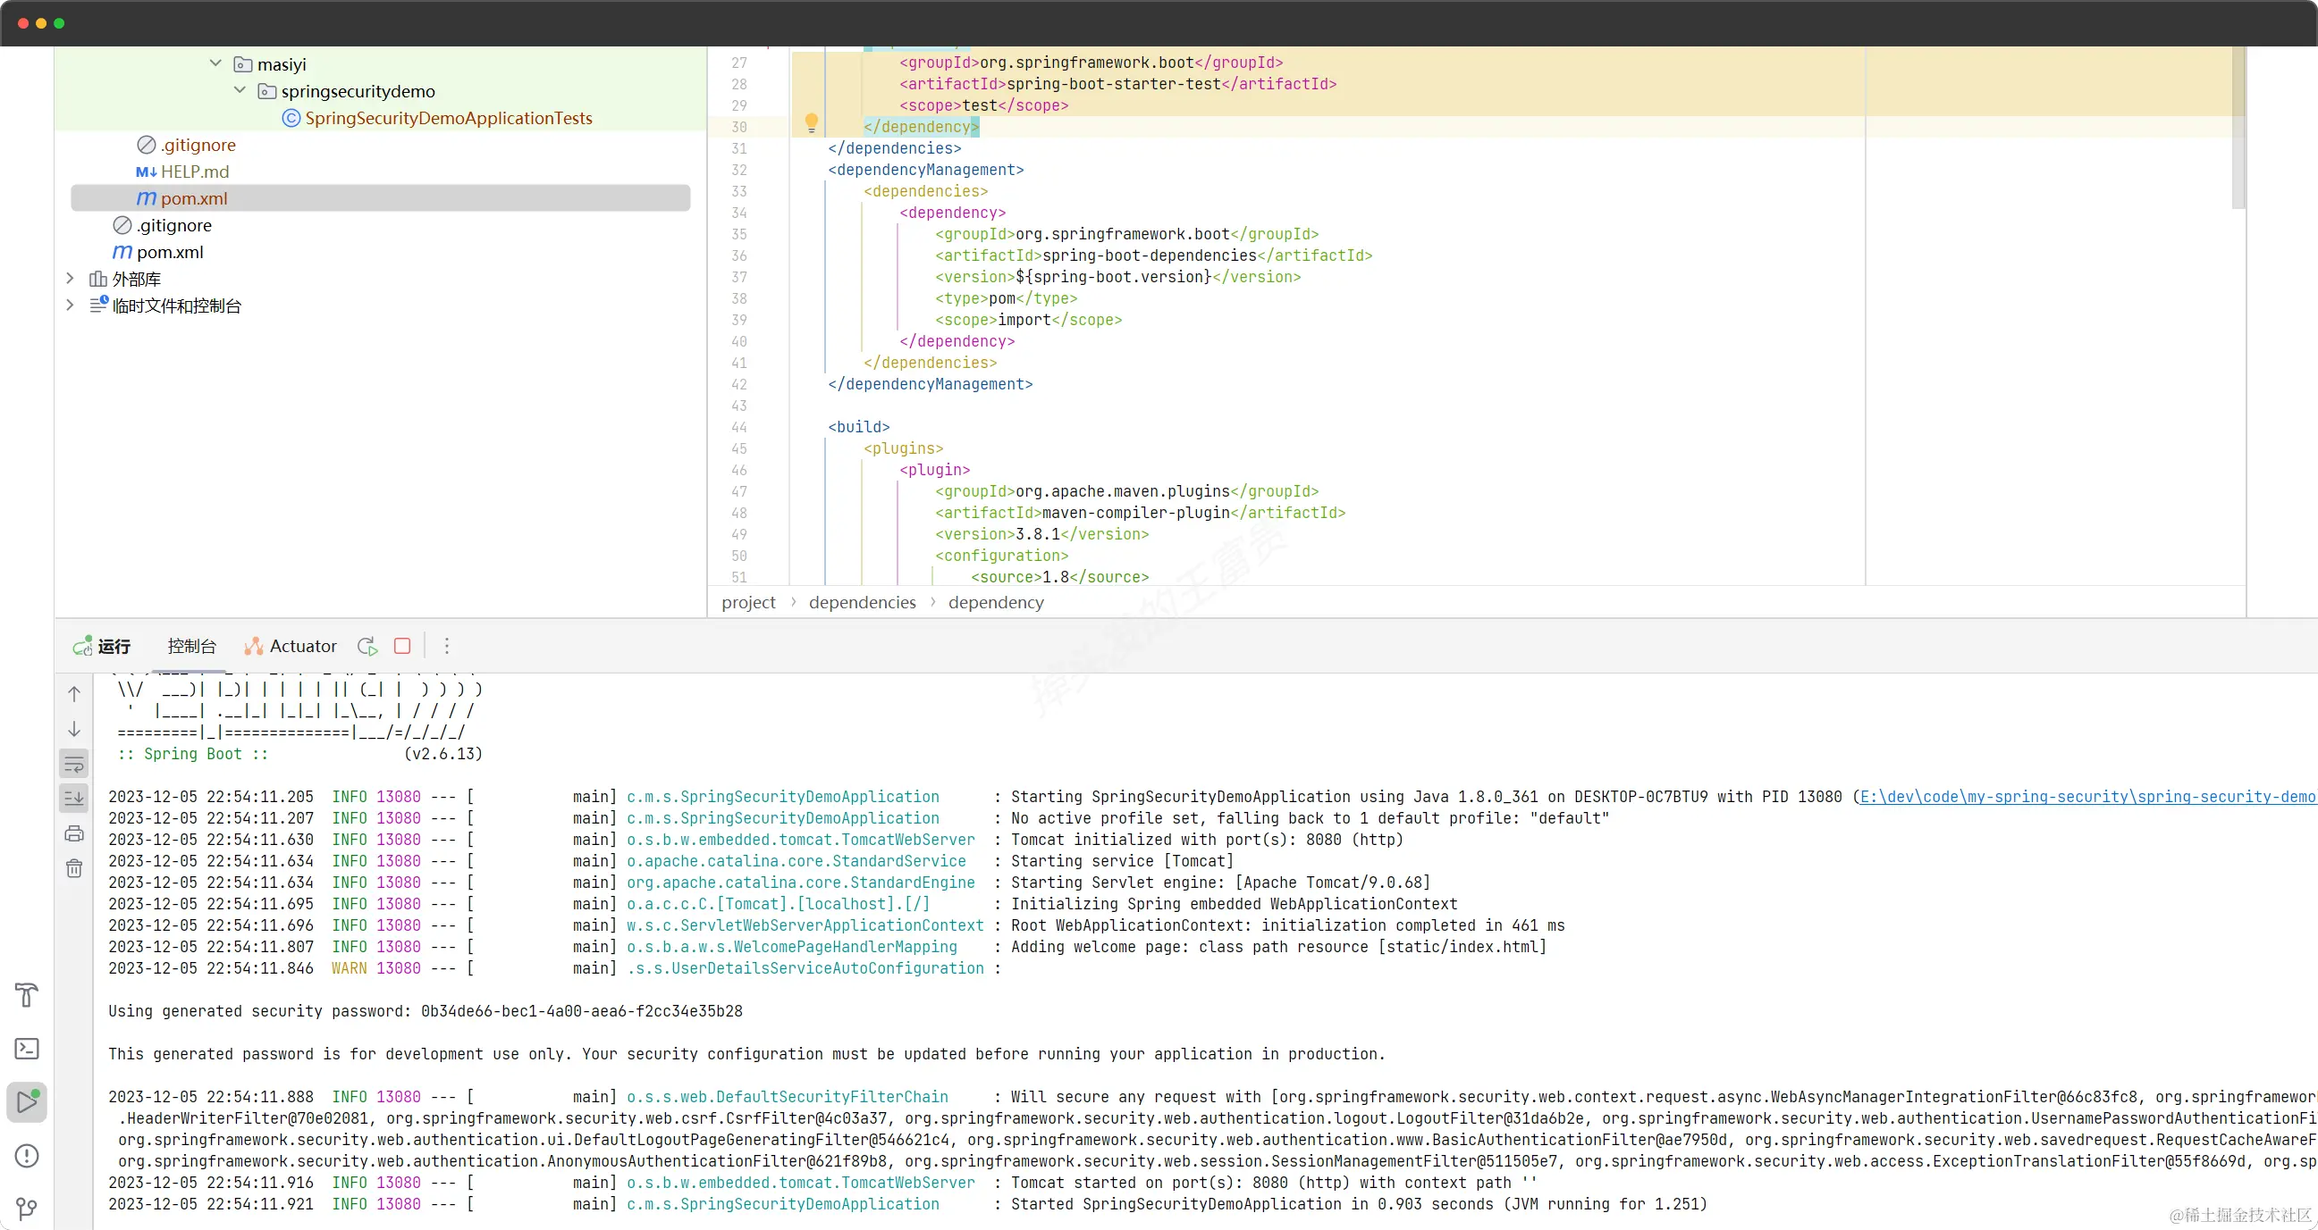This screenshot has width=2318, height=1230.
Task: Click the Maven icon of selected pom.xml
Action: click(x=146, y=197)
